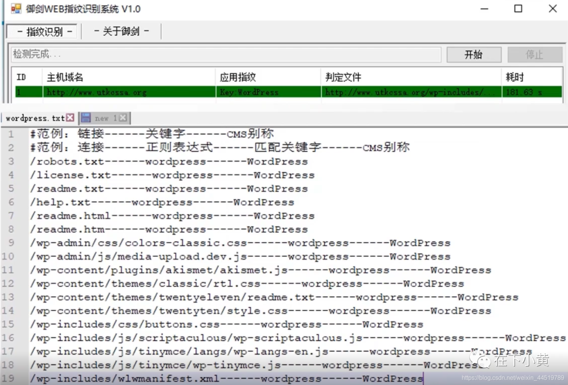This screenshot has height=385, width=568.
Task: Click the classic/rtl.css line
Action: [x=247, y=284]
